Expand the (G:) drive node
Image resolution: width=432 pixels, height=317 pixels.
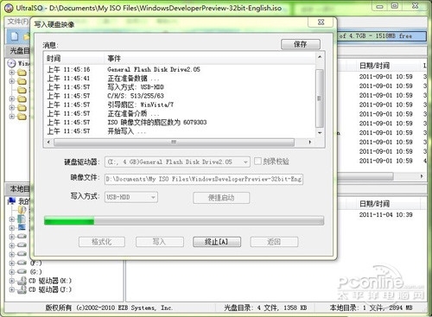click(12, 271)
